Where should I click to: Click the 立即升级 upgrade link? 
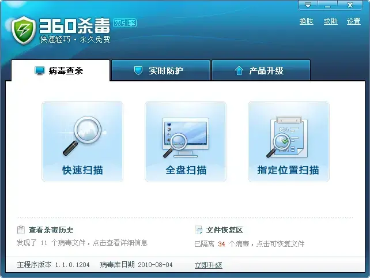209,265
